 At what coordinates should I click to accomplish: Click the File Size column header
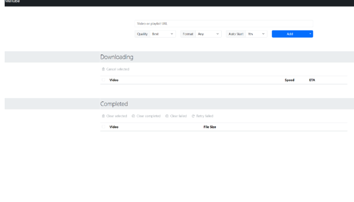pos(210,127)
